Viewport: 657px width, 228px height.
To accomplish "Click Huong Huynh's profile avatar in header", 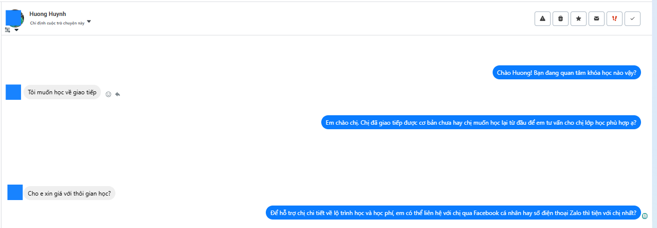I will tap(14, 18).
